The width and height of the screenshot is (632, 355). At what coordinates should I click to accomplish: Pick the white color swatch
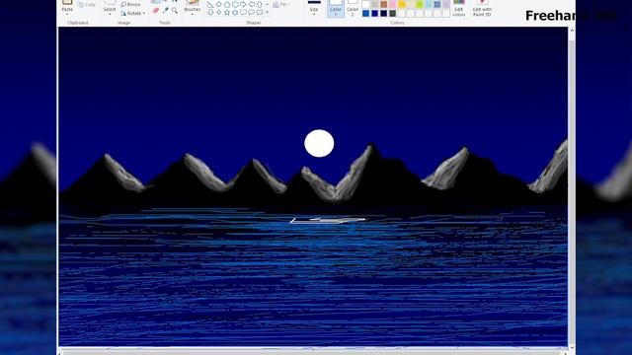366,4
